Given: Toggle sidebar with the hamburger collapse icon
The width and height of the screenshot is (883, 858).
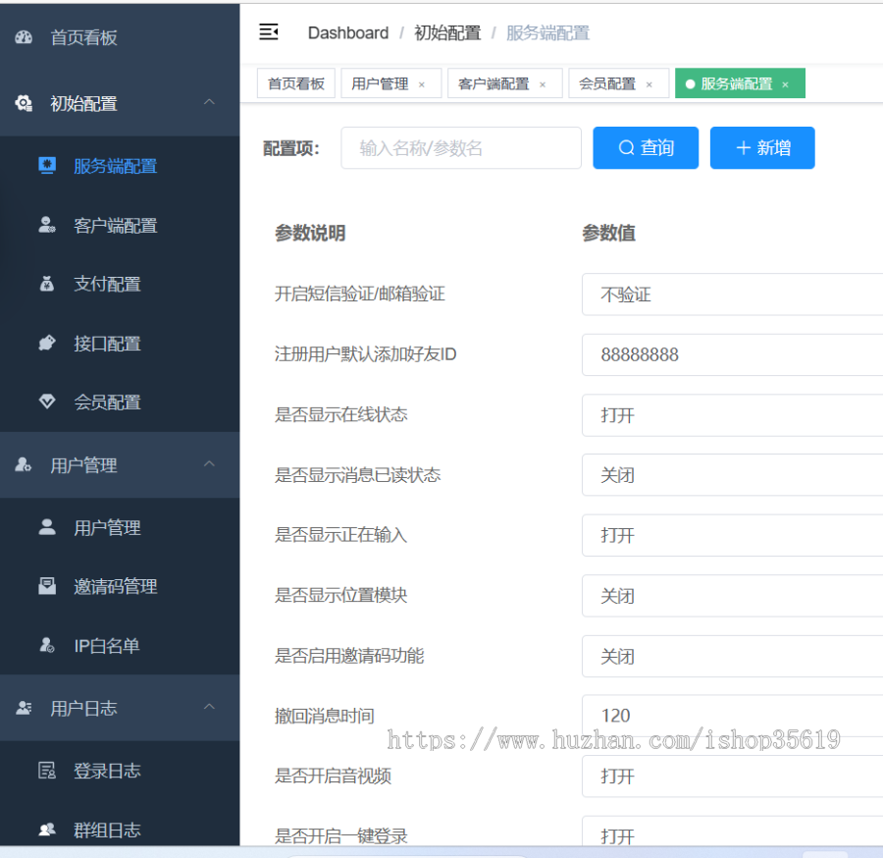Looking at the screenshot, I should [x=269, y=32].
